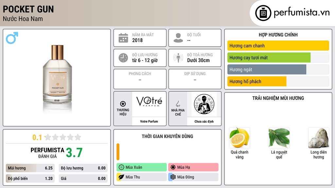The width and height of the screenshot is (335, 188).
Task: Click the person silhouette icon for Độ tuổi
Action: [x=178, y=38]
